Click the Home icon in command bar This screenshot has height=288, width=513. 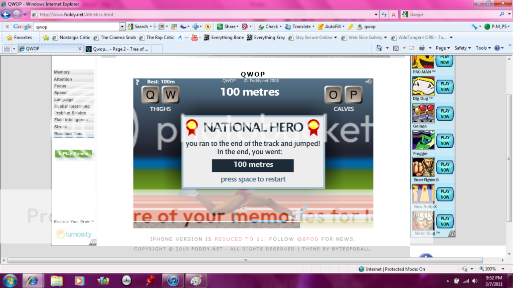(x=379, y=48)
